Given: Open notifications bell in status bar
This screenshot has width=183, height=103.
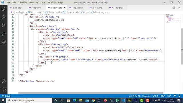Looking at the screenshot, I should coord(179,96).
